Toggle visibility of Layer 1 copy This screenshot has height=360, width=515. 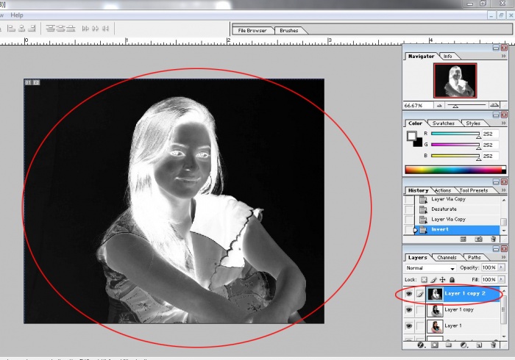(409, 309)
